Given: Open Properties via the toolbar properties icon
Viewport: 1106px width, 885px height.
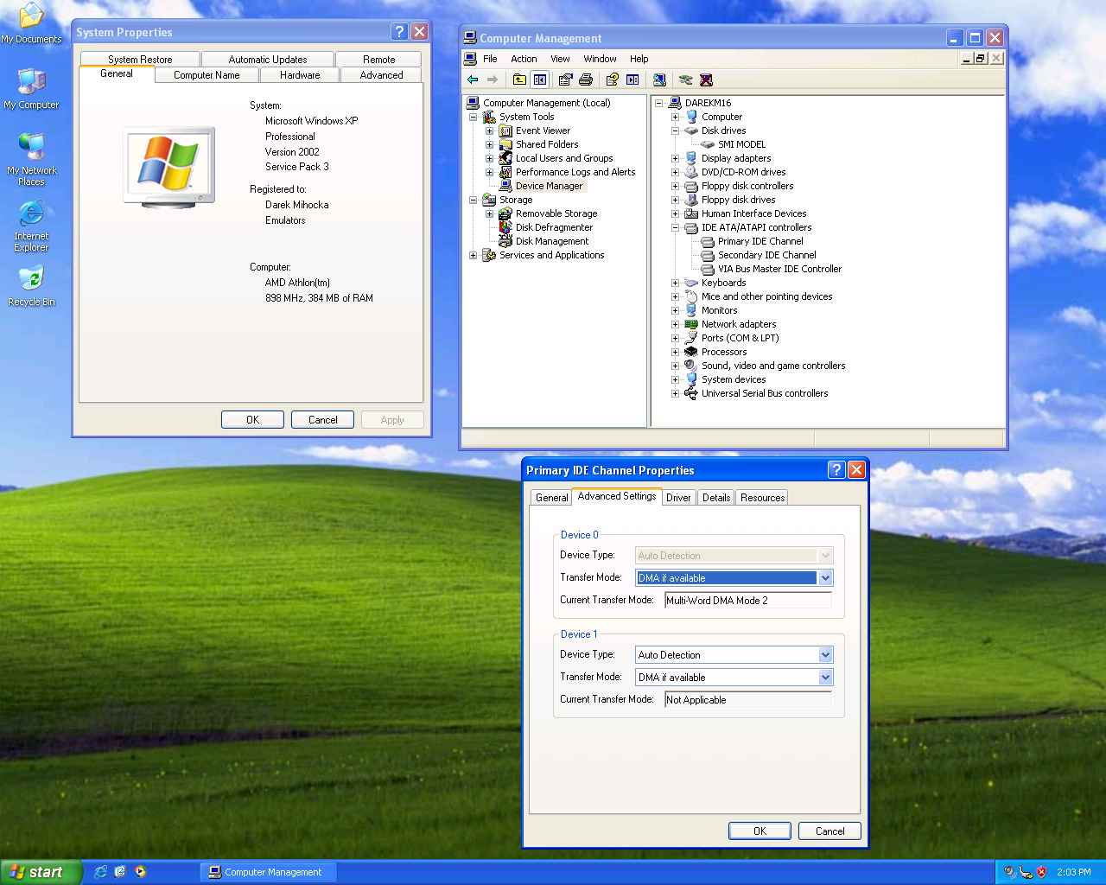Looking at the screenshot, I should click(x=565, y=80).
